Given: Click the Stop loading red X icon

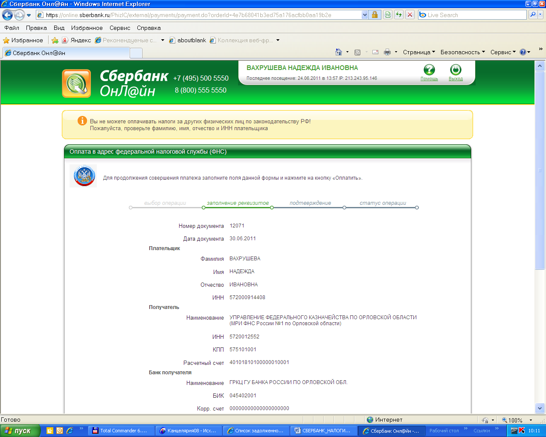Looking at the screenshot, I should click(x=410, y=15).
